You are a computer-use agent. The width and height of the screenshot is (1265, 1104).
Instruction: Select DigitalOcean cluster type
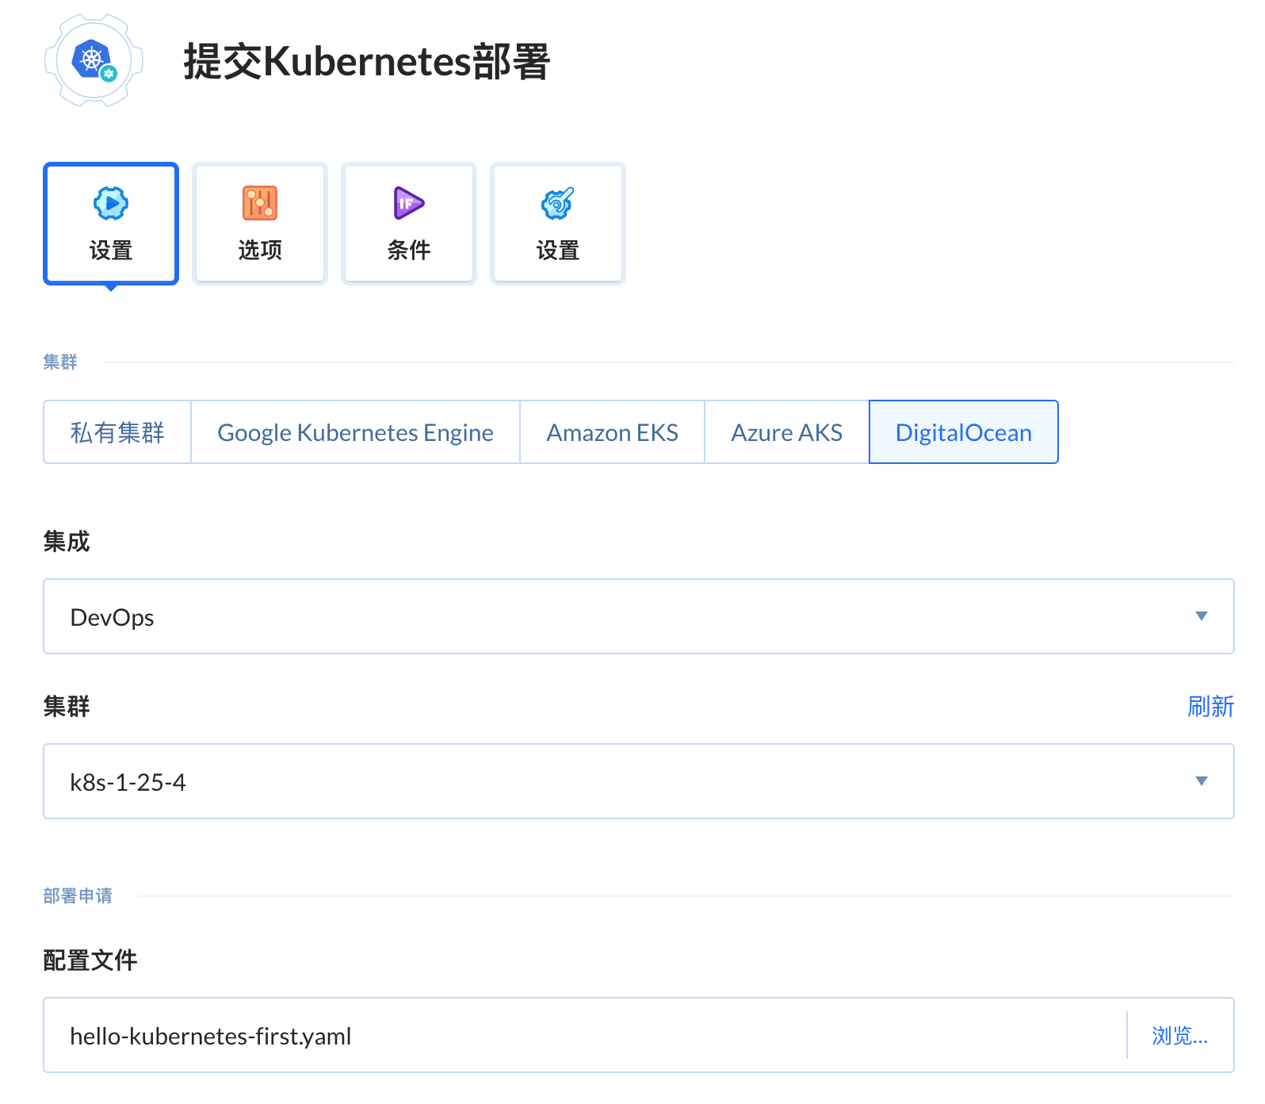[964, 432]
